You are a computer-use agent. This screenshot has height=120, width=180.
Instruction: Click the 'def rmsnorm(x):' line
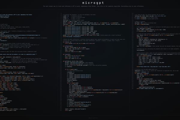point(67,54)
